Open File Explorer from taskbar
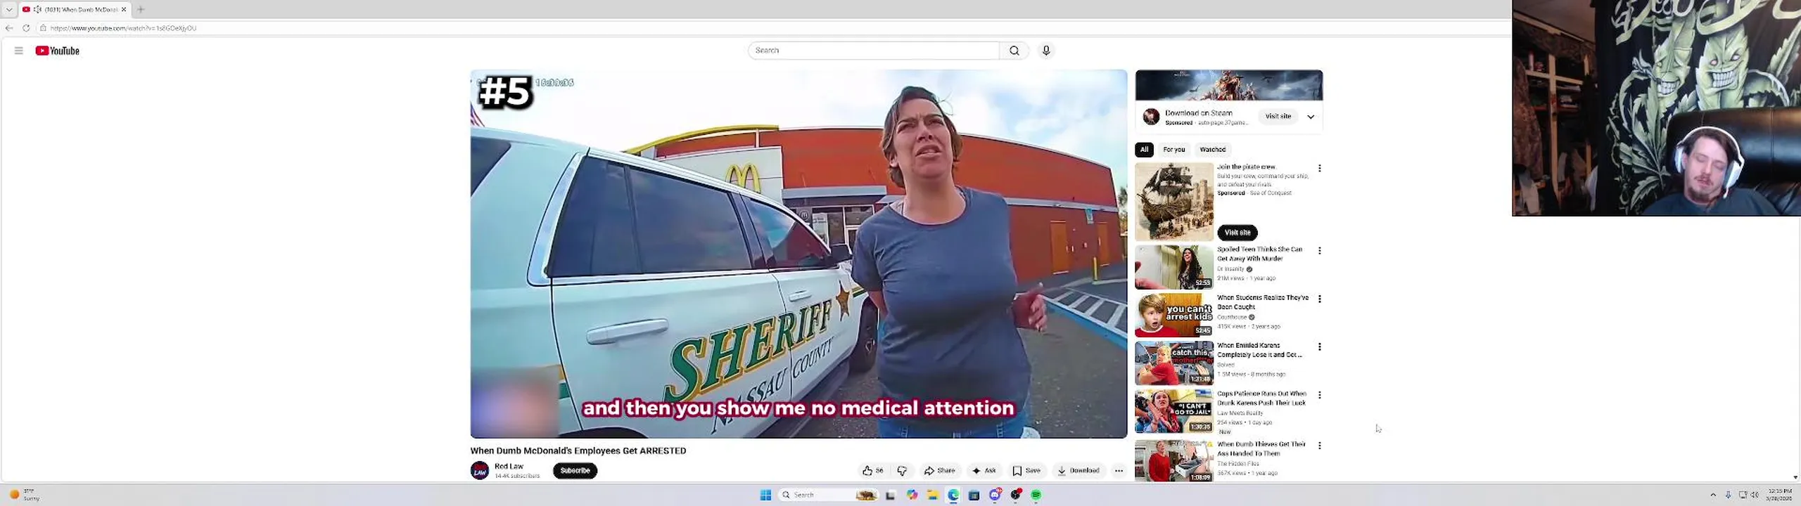Screen dimensions: 1801x506 coord(932,495)
